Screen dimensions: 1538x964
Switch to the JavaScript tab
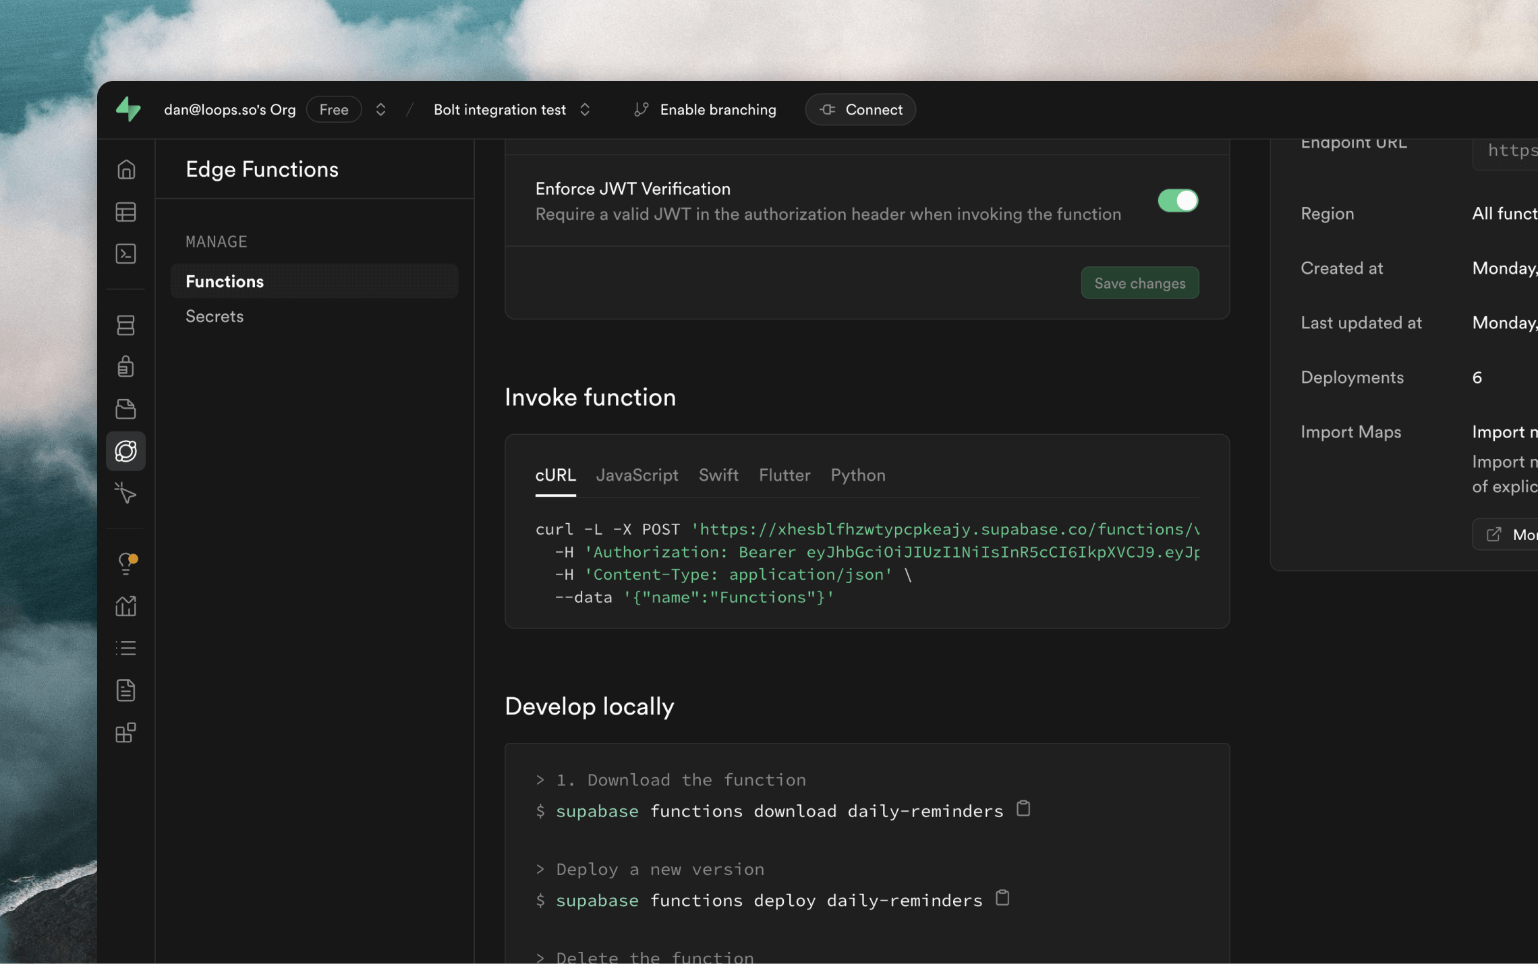(x=637, y=475)
